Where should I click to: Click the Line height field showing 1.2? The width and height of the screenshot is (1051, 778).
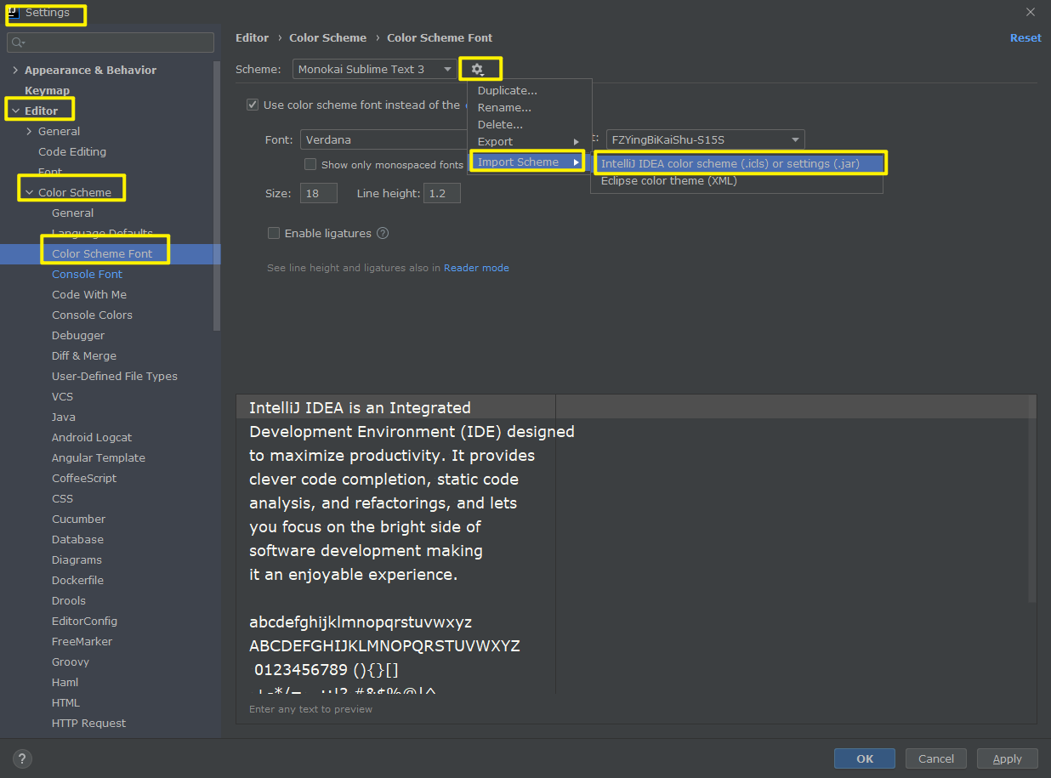pyautogui.click(x=442, y=193)
